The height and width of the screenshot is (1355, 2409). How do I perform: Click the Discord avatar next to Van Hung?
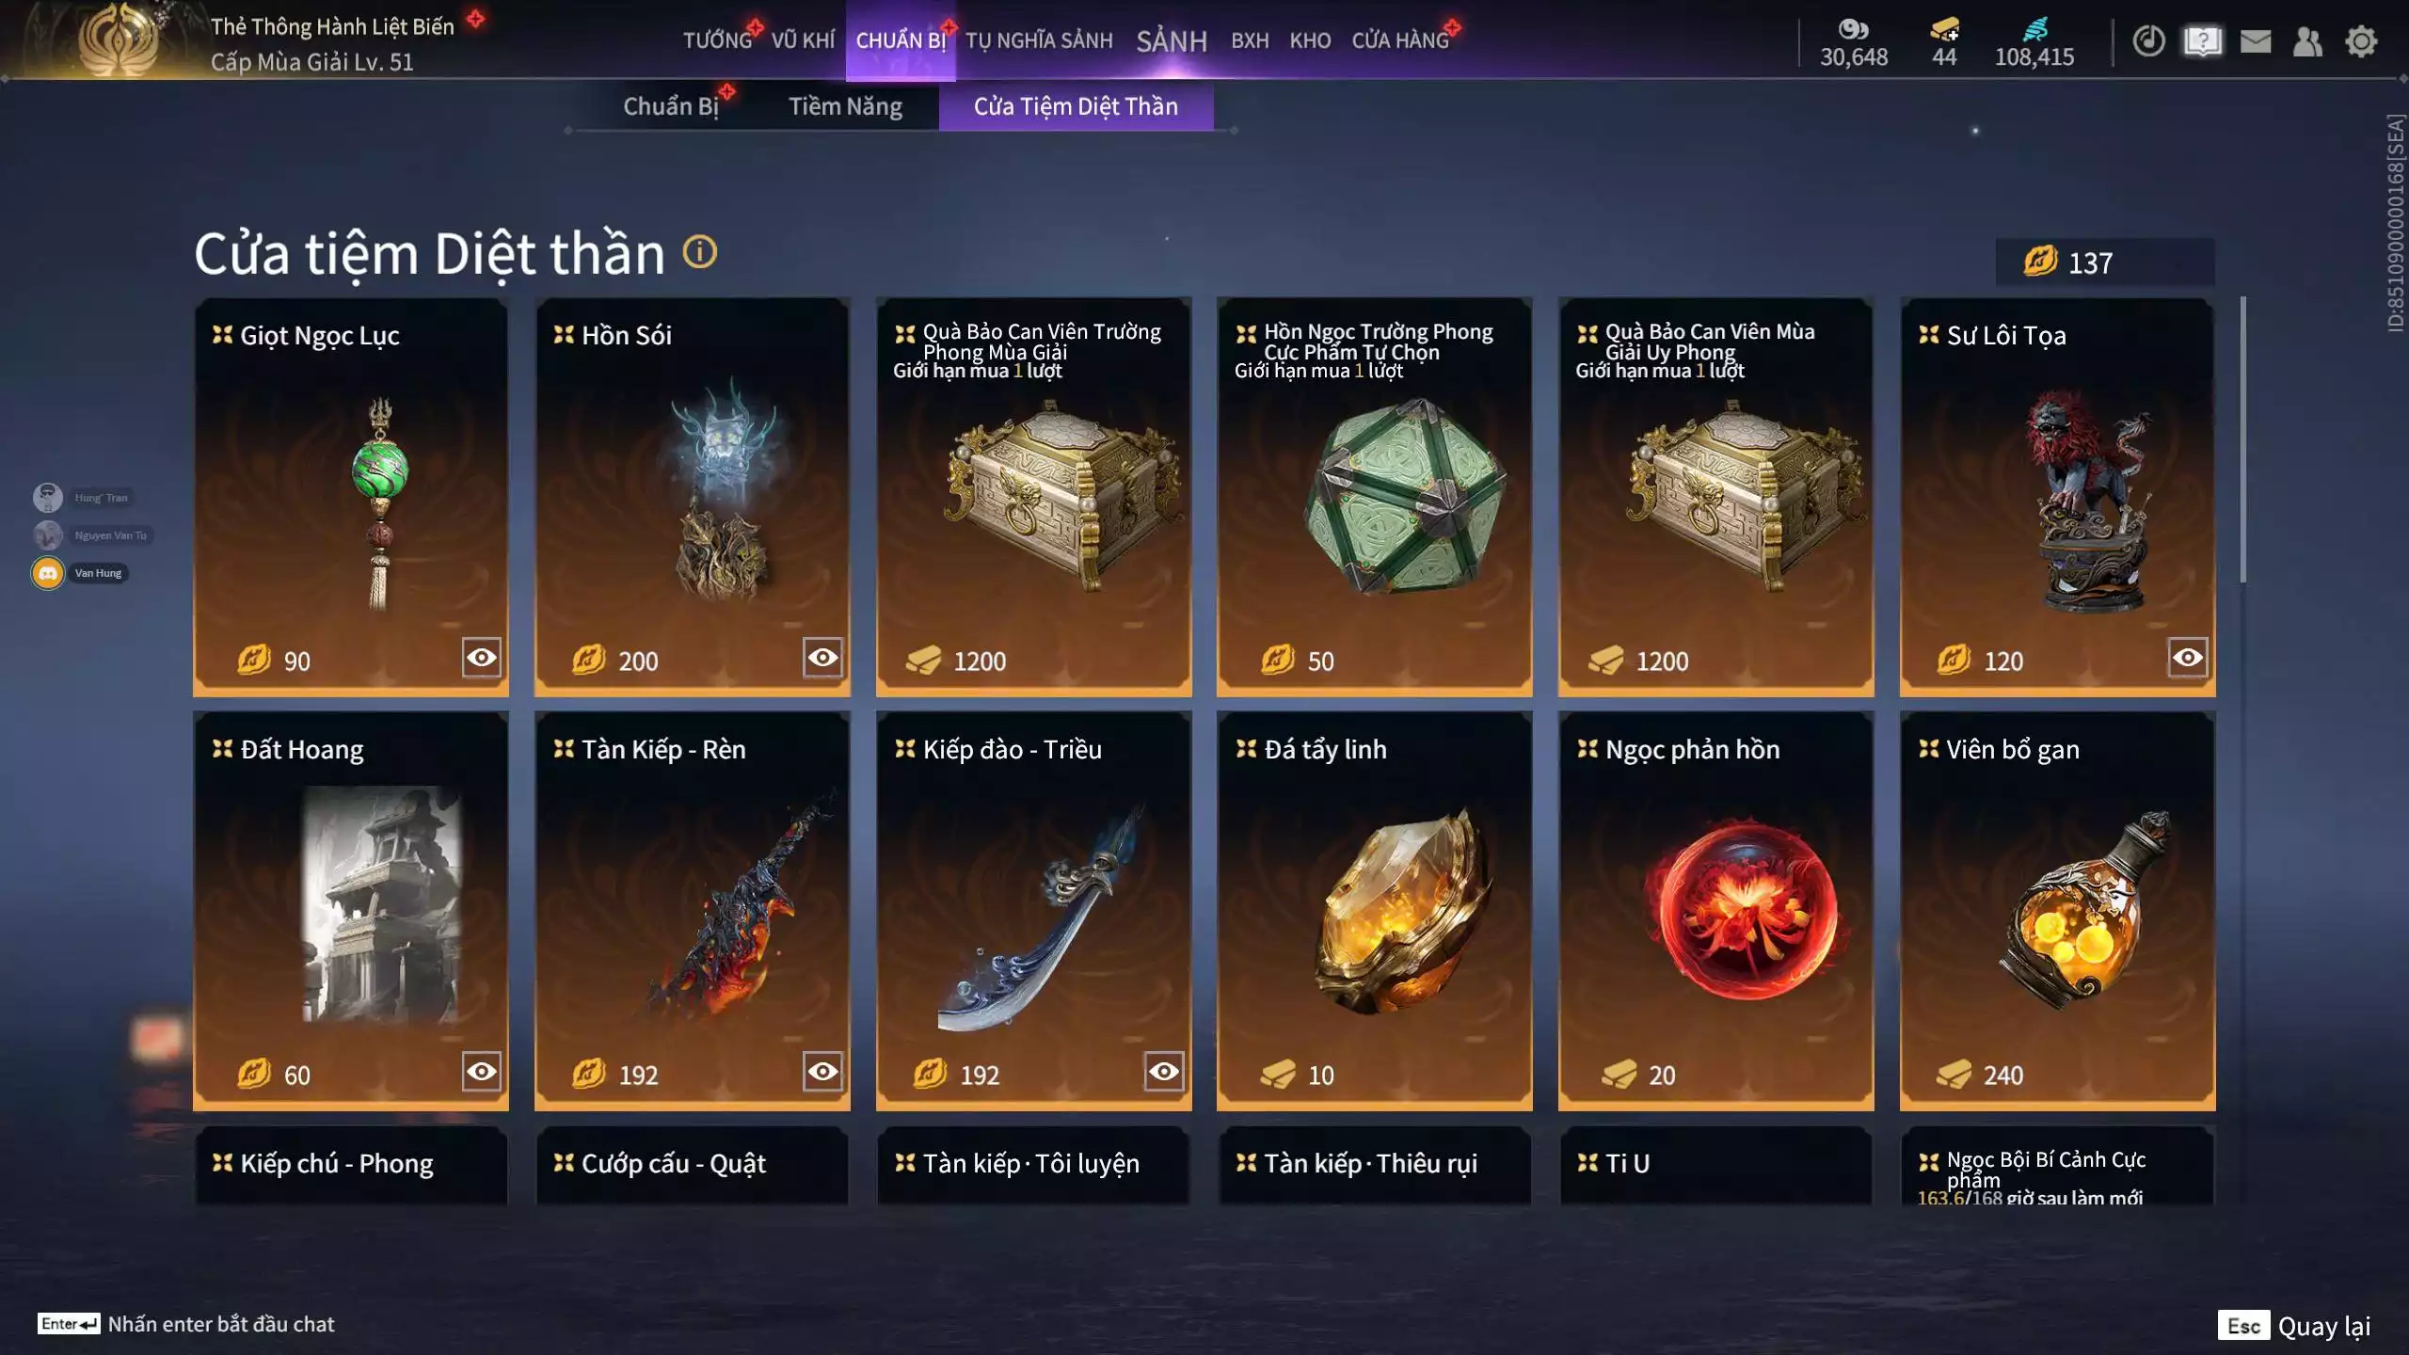[x=48, y=573]
